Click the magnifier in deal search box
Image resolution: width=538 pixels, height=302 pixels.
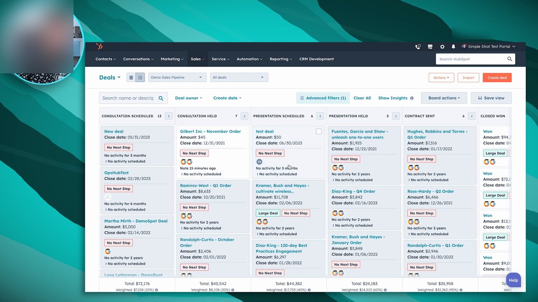point(161,98)
